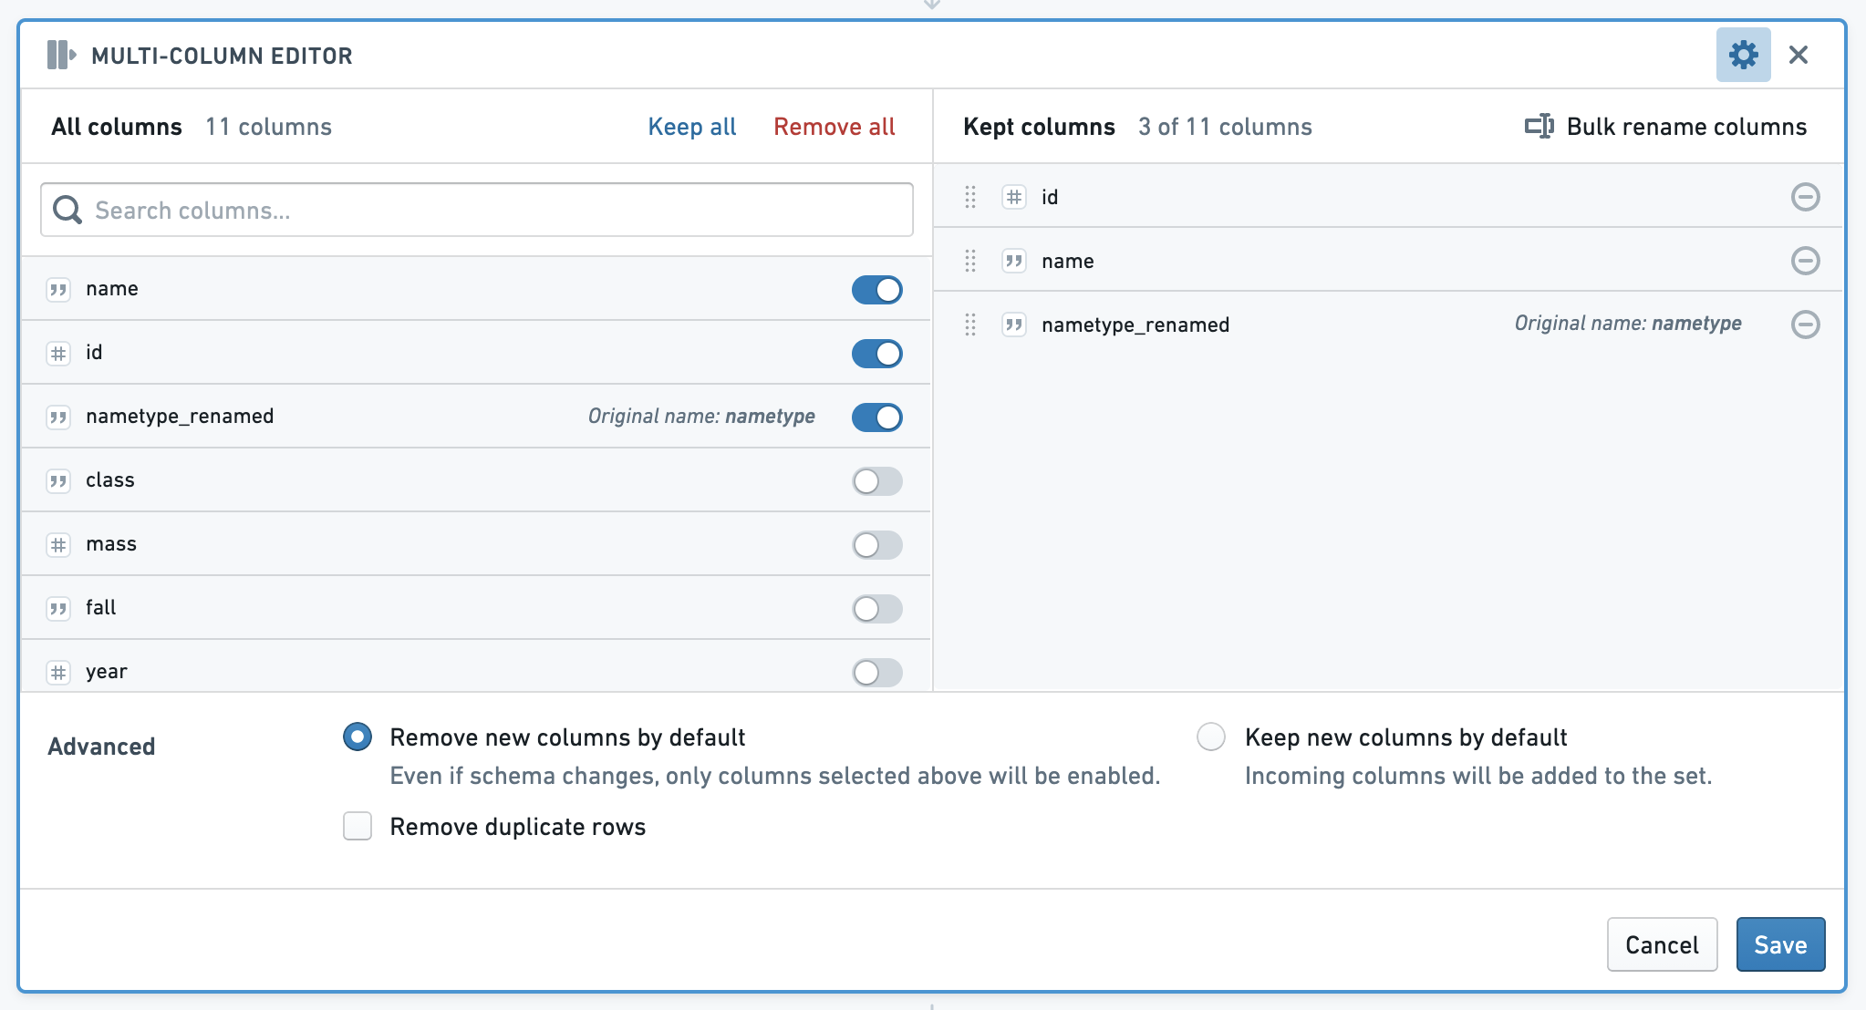Click 'Original name: nametype' note in Kept columns
1866x1010 pixels.
click(x=1628, y=324)
